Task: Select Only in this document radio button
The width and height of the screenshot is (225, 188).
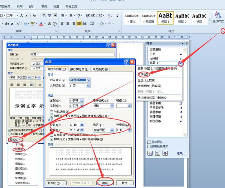Action: 9,134
